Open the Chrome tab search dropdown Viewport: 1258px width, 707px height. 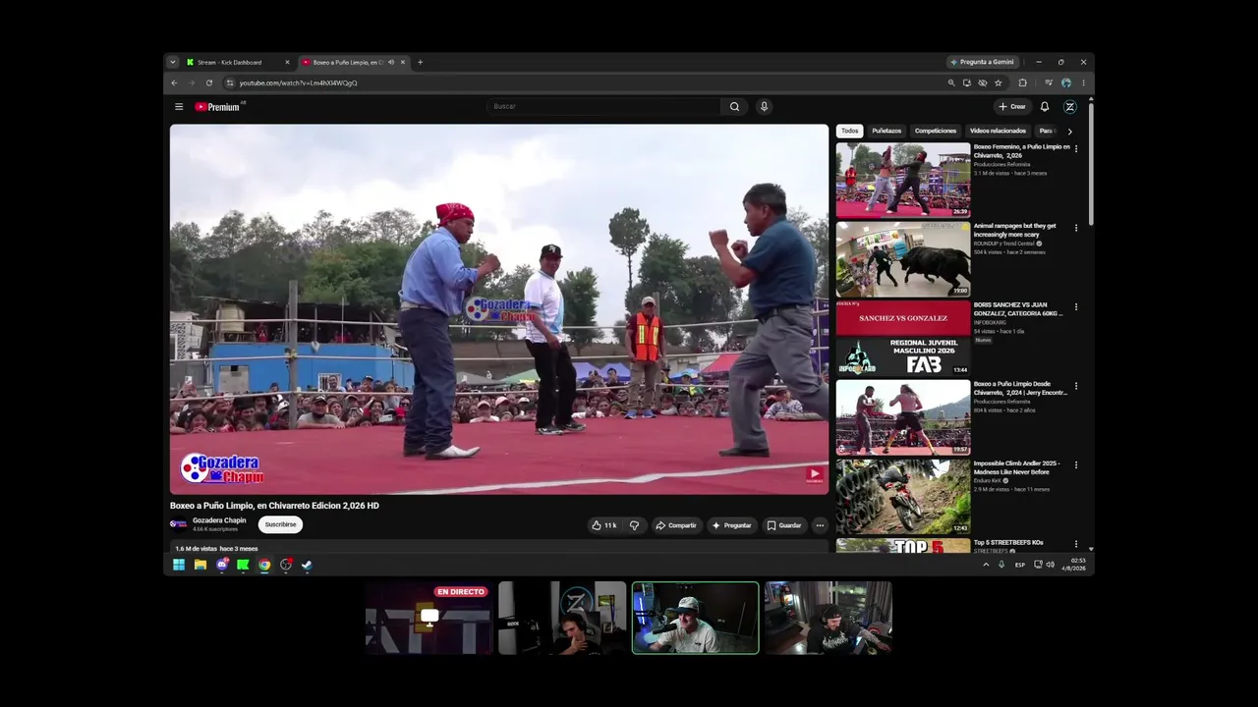173,62
